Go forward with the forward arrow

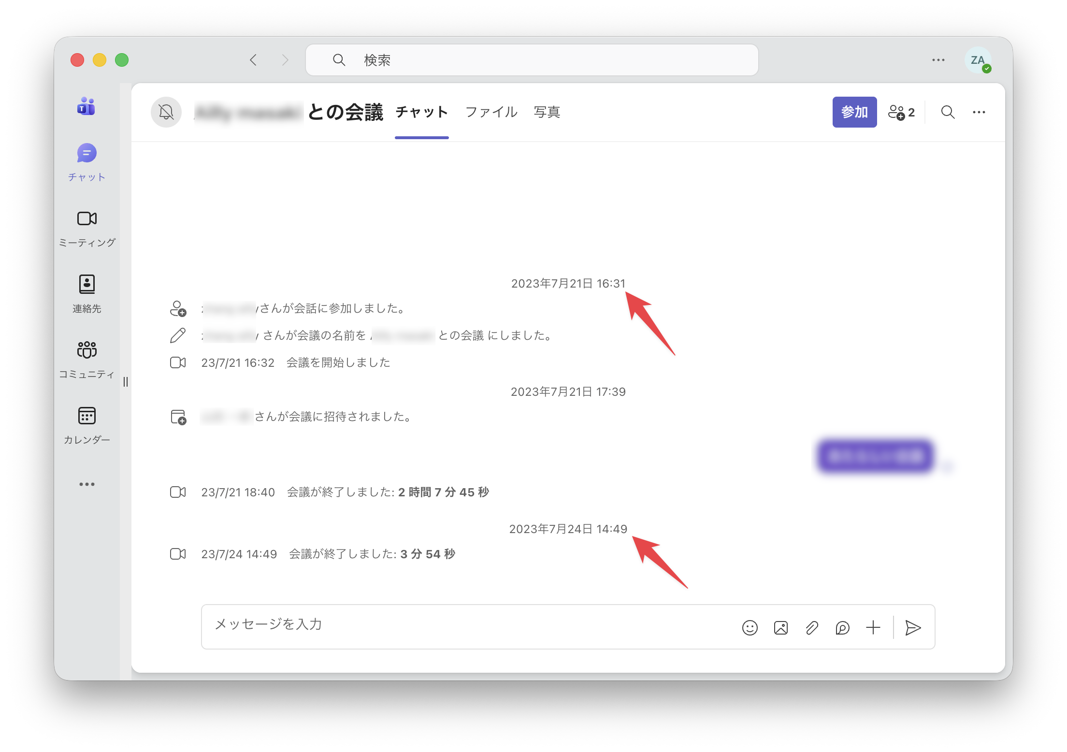pyautogui.click(x=285, y=60)
